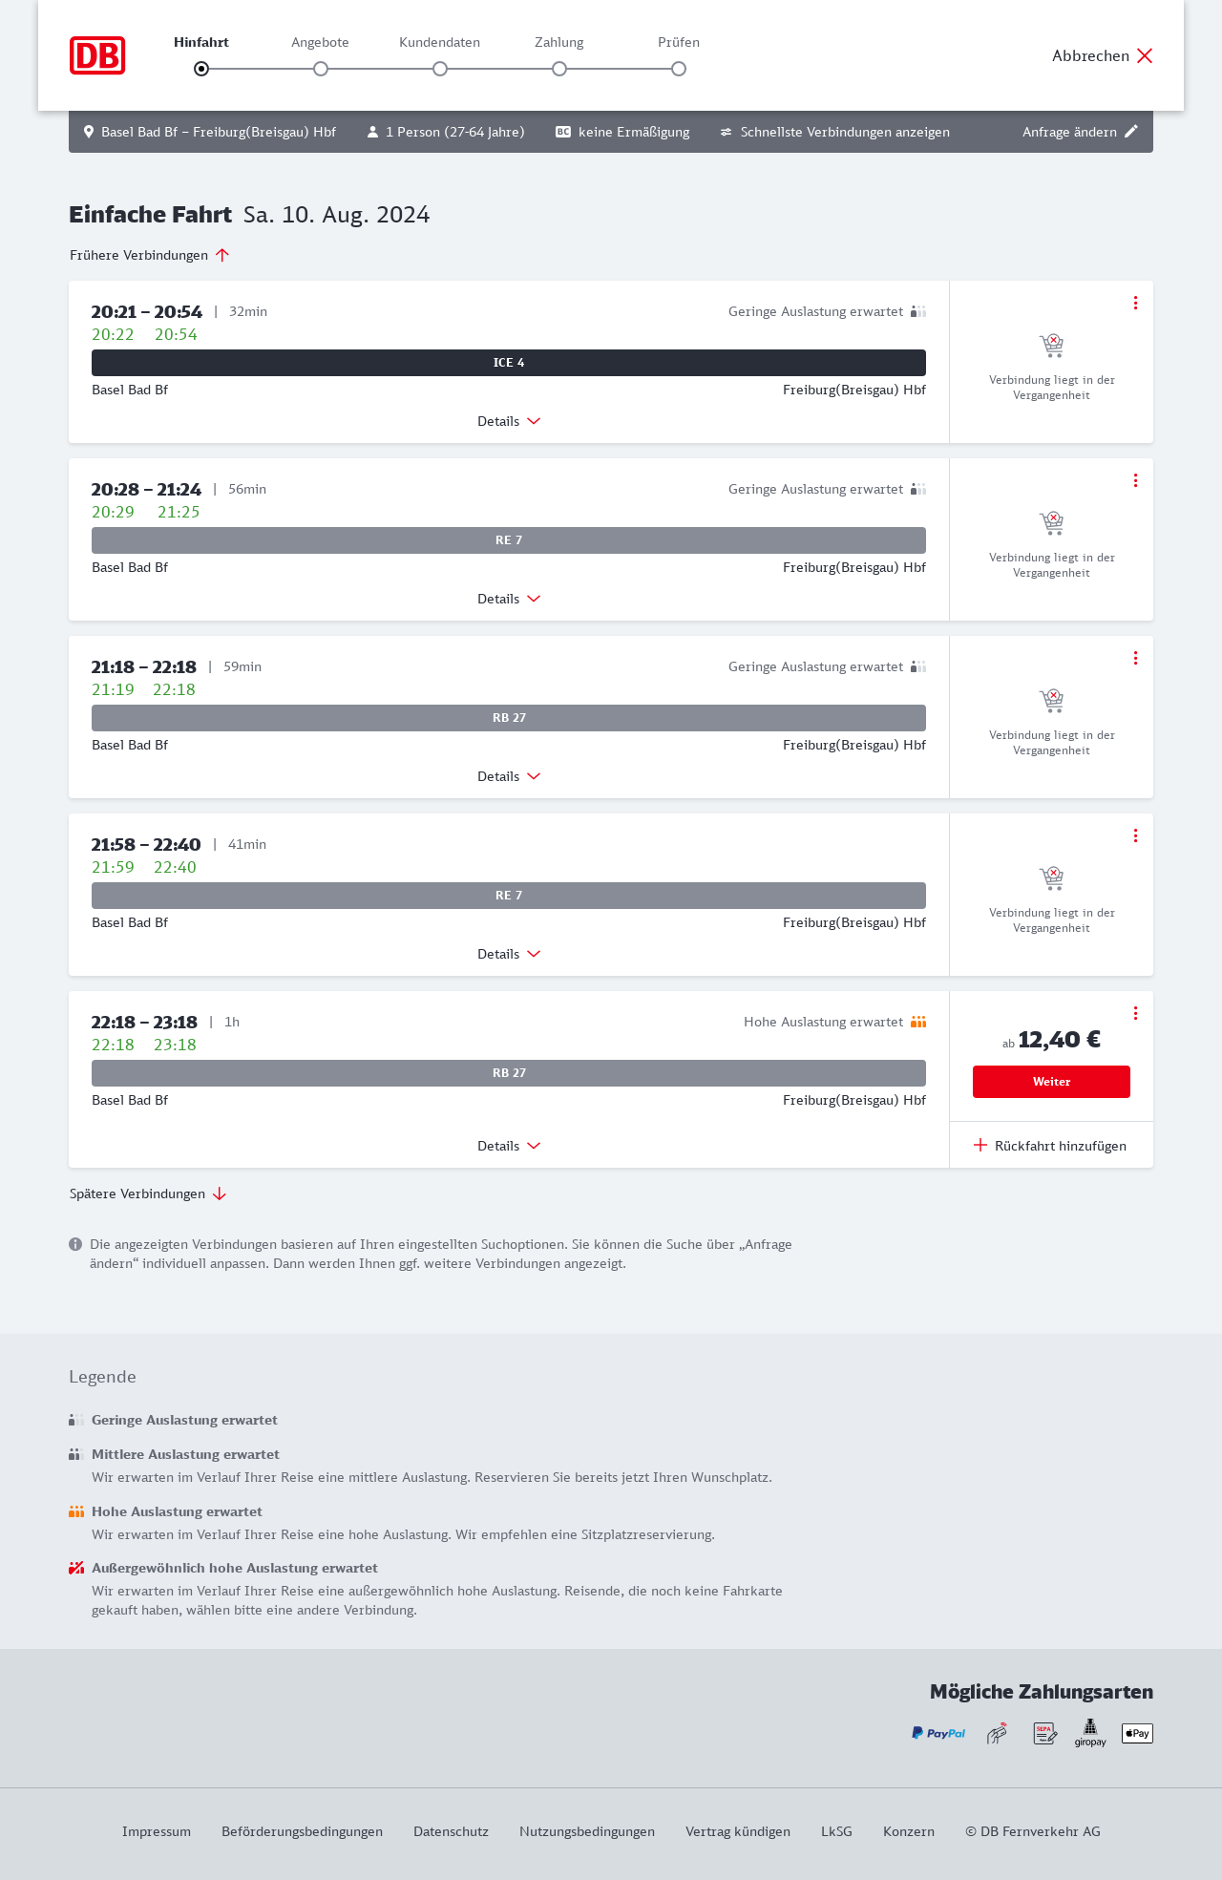This screenshot has width=1222, height=1880.
Task: Select the Hinfahrt step radio indicator
Action: click(201, 69)
